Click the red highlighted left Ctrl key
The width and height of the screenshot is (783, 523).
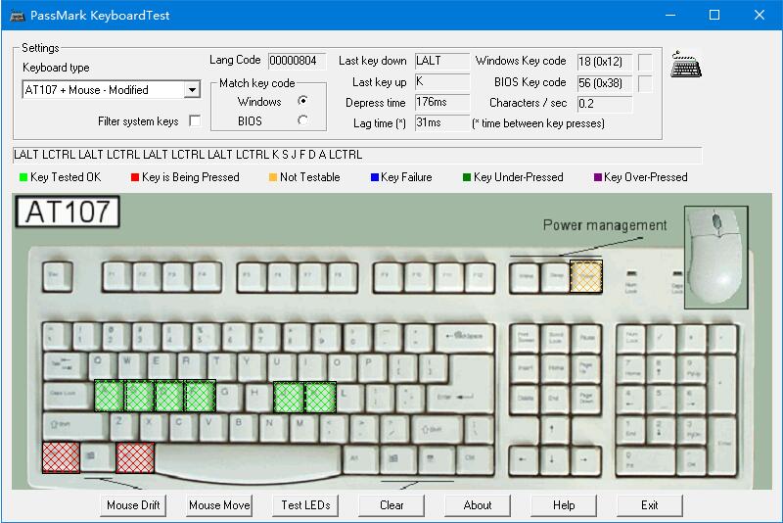pos(61,457)
